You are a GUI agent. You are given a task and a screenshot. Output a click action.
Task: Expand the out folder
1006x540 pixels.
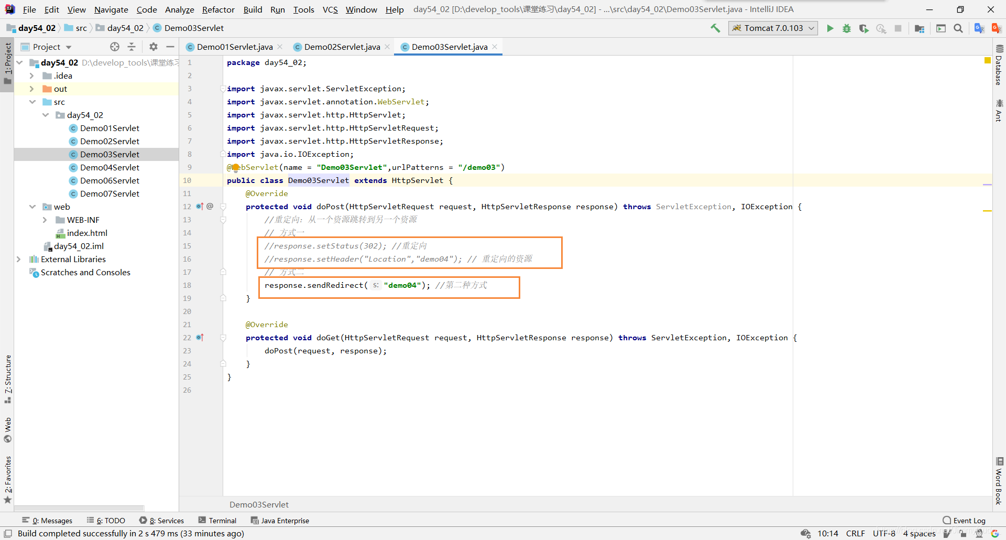(31, 89)
